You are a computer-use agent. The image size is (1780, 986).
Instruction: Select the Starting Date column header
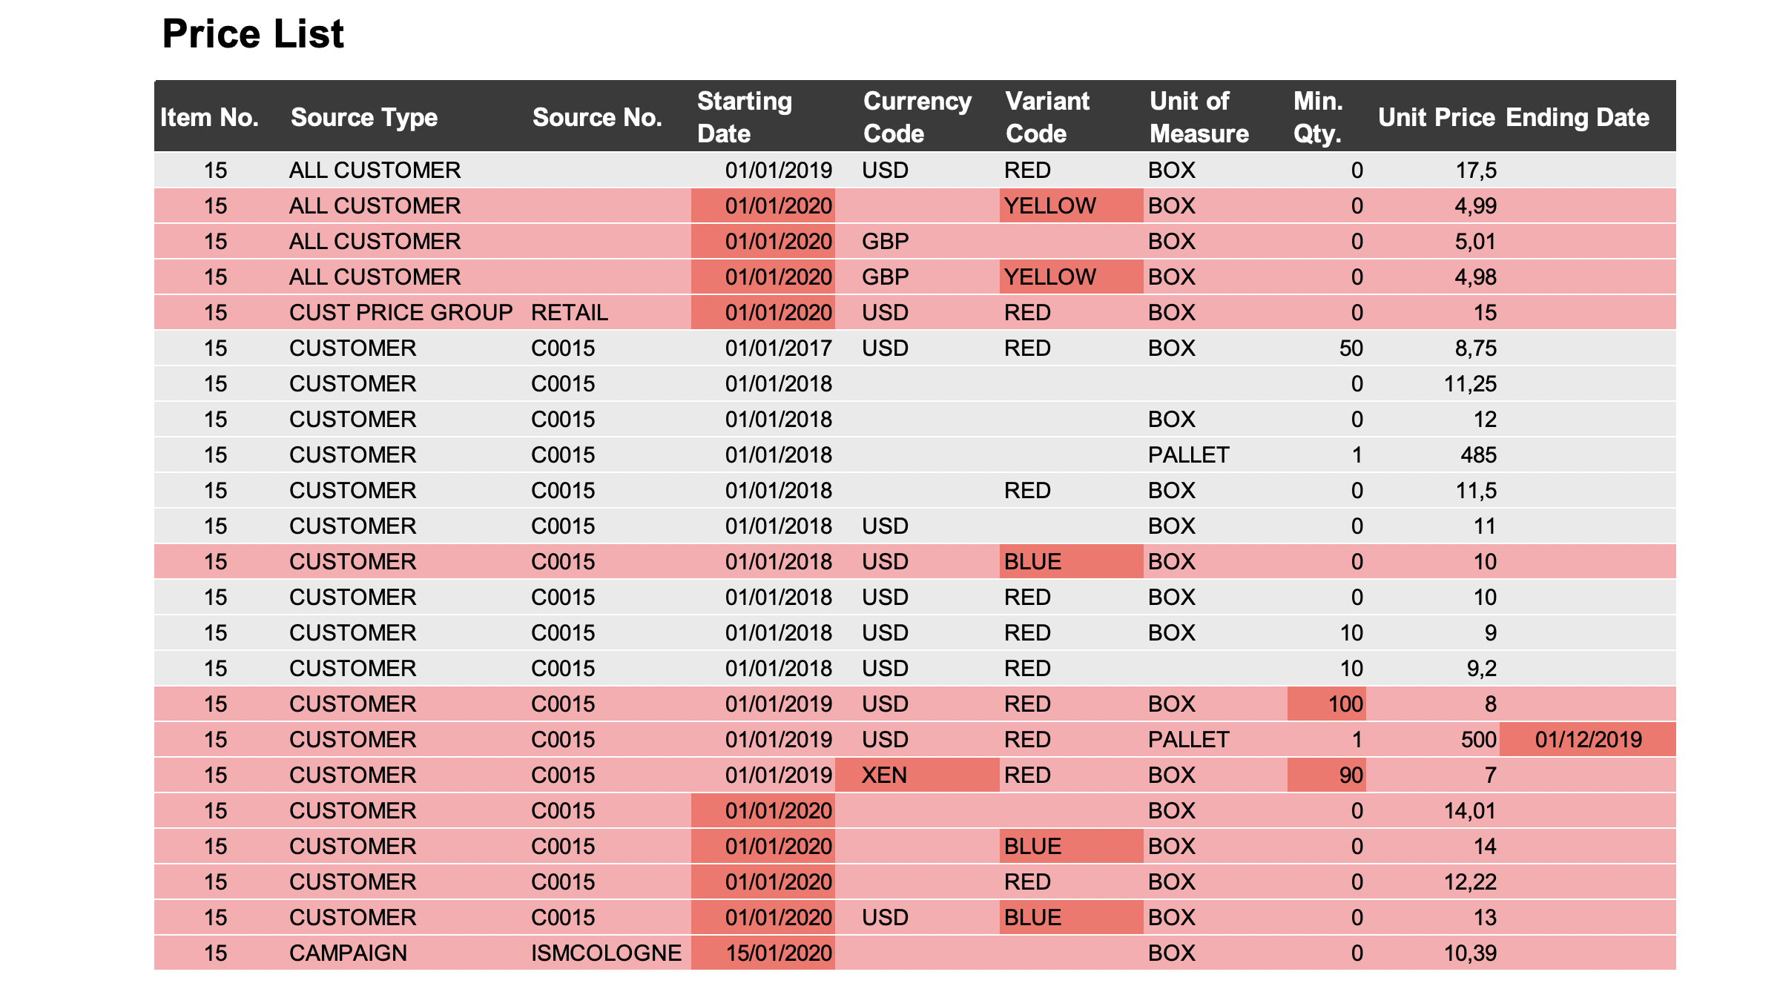[745, 117]
